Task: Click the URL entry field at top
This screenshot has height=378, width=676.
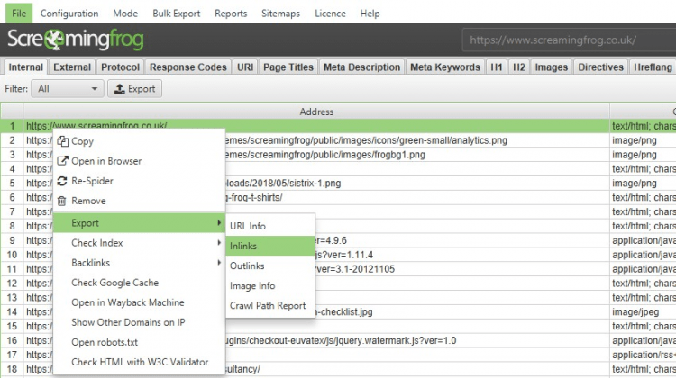Action: pyautogui.click(x=568, y=40)
